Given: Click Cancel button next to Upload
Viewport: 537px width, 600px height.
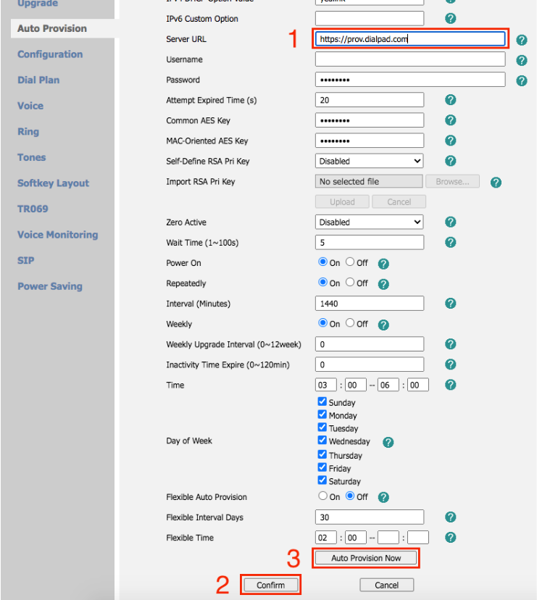Looking at the screenshot, I should (x=399, y=201).
